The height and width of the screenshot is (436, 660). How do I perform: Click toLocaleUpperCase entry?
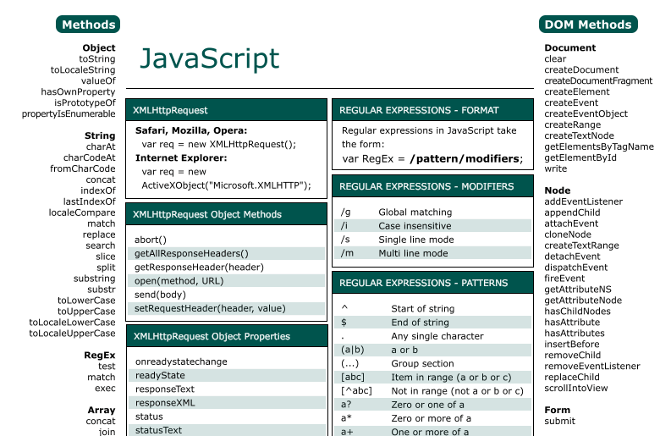72,334
